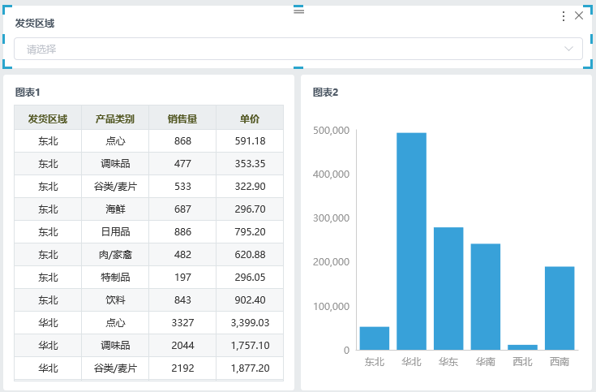
Task: Click the 海鲜 product cell
Action: (x=115, y=209)
